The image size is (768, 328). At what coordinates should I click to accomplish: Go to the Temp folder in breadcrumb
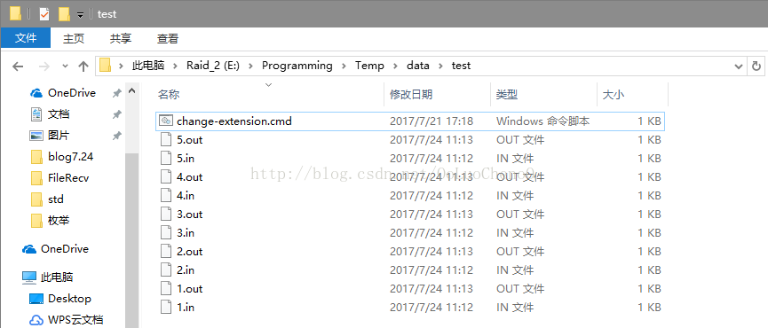(x=369, y=66)
